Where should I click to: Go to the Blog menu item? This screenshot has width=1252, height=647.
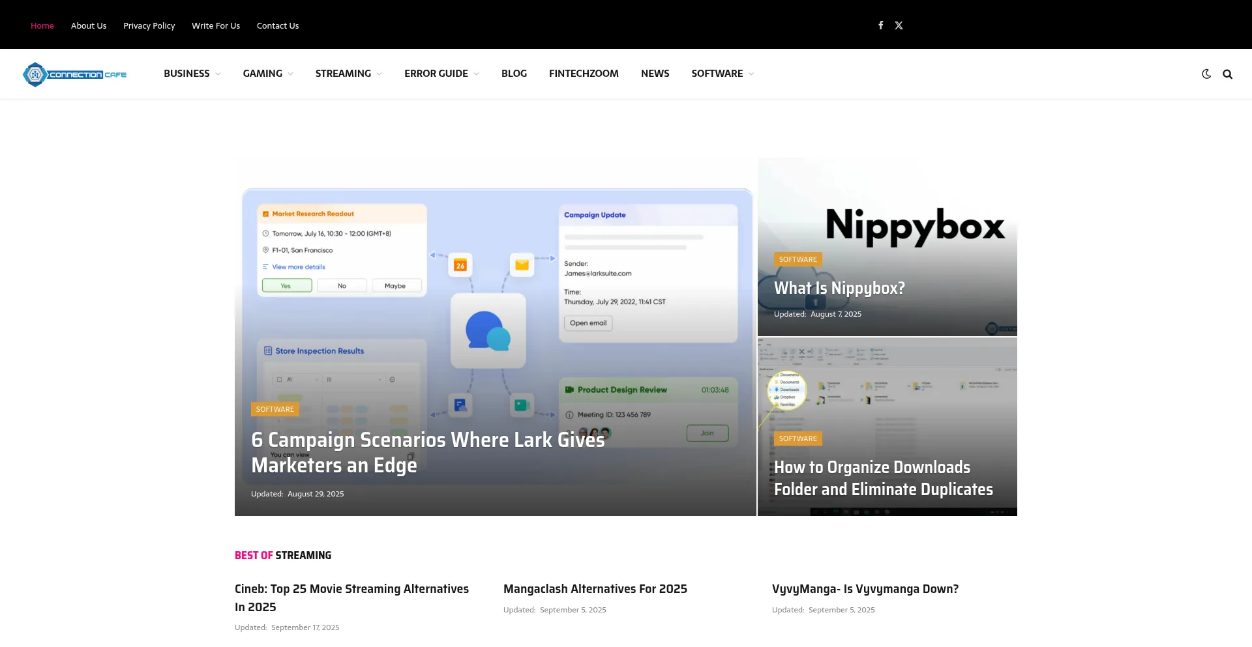pos(514,74)
